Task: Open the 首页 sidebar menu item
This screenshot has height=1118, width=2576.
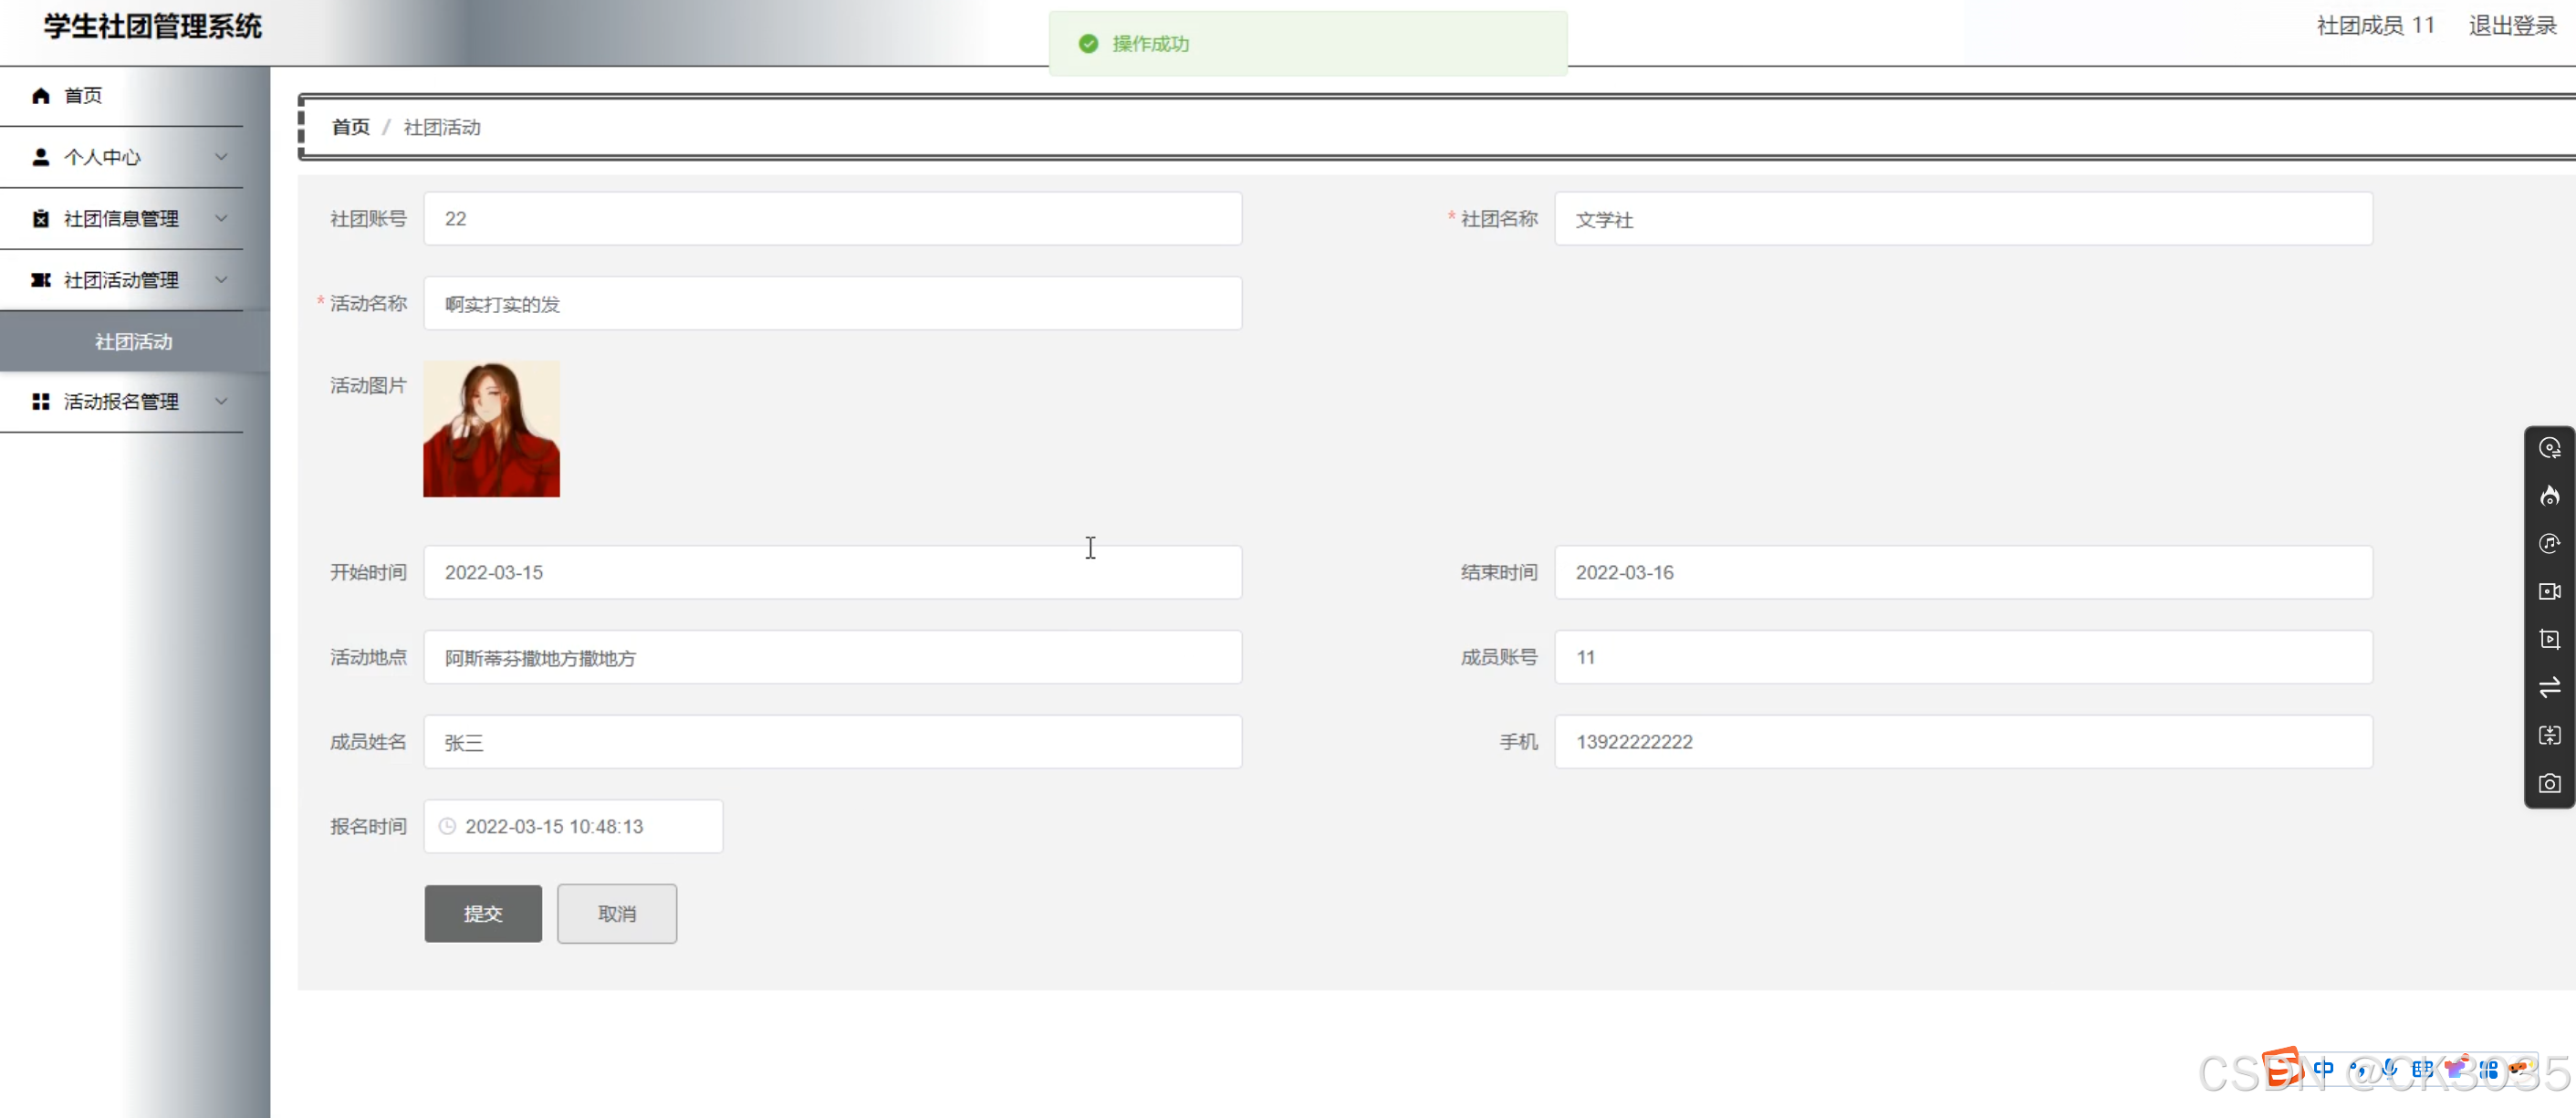Action: coord(83,96)
